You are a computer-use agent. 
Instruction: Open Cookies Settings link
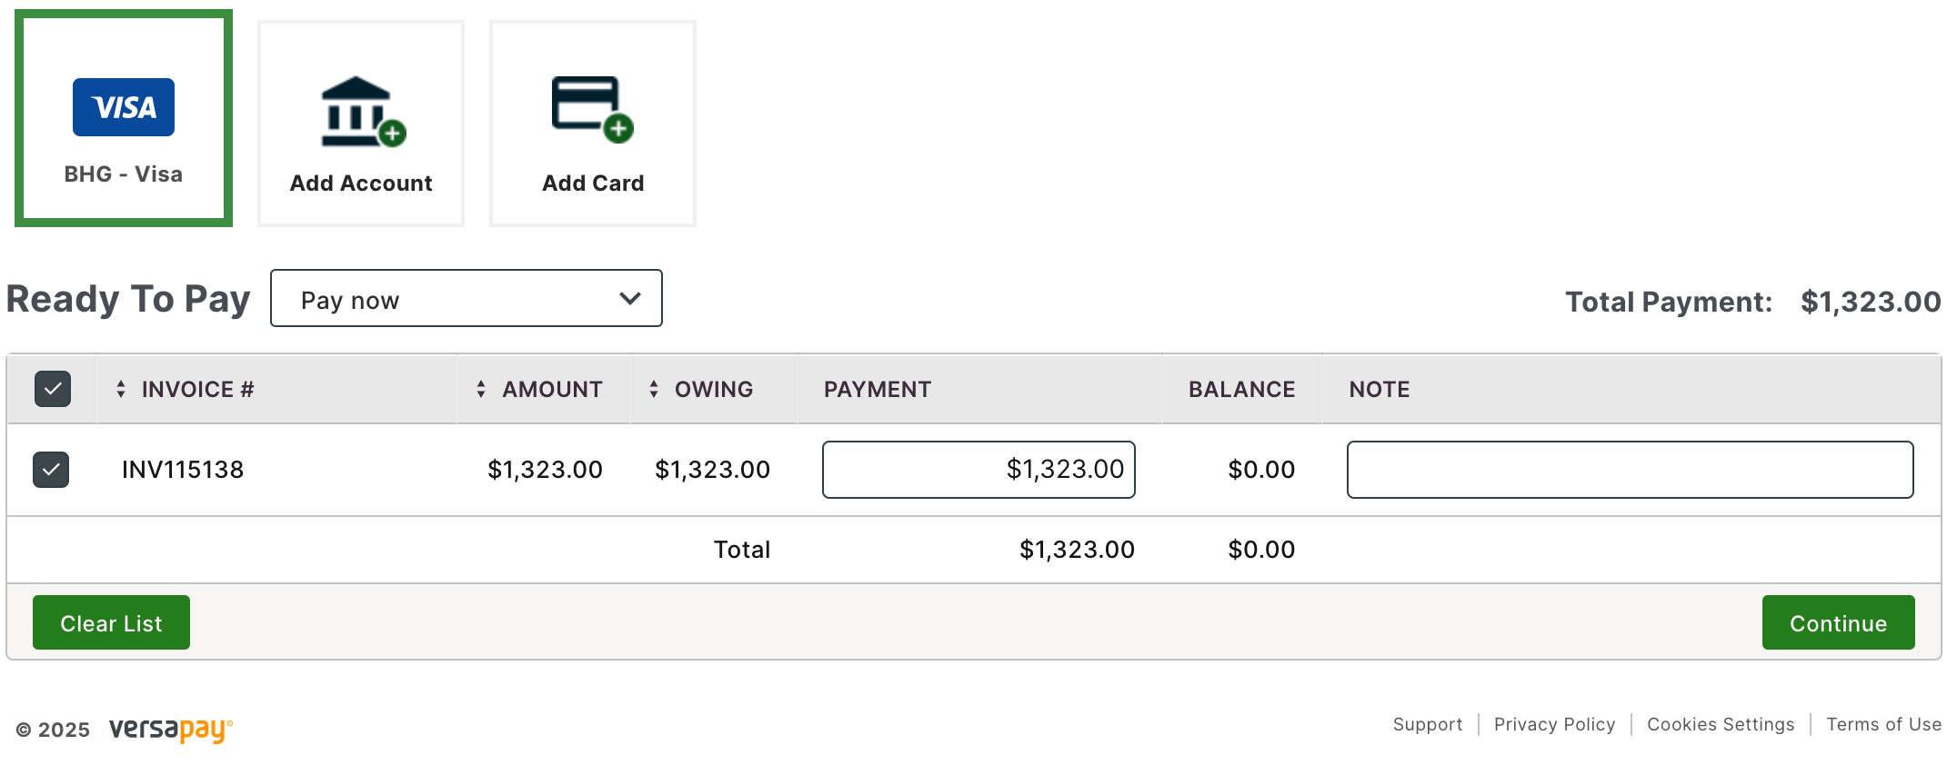pyautogui.click(x=1721, y=724)
